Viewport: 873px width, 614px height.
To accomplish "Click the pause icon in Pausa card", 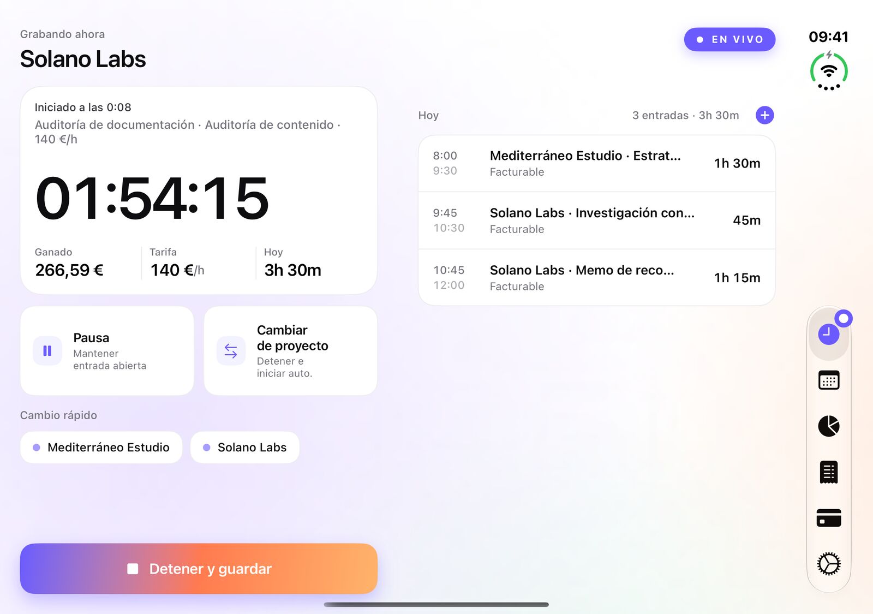I will point(47,350).
